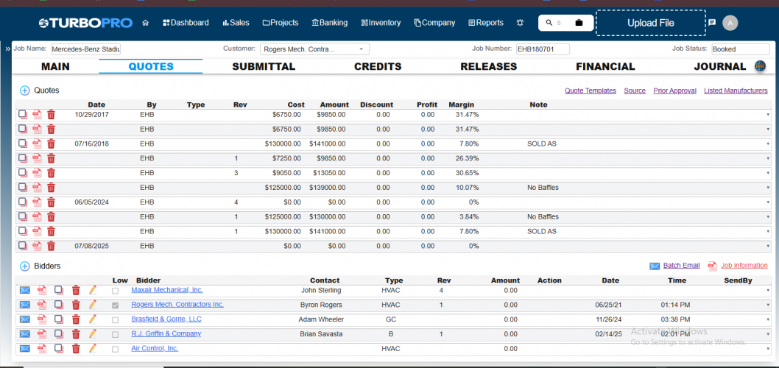Viewport: 779px width, 368px height.
Task: Open the Sales menu
Action: pyautogui.click(x=236, y=23)
